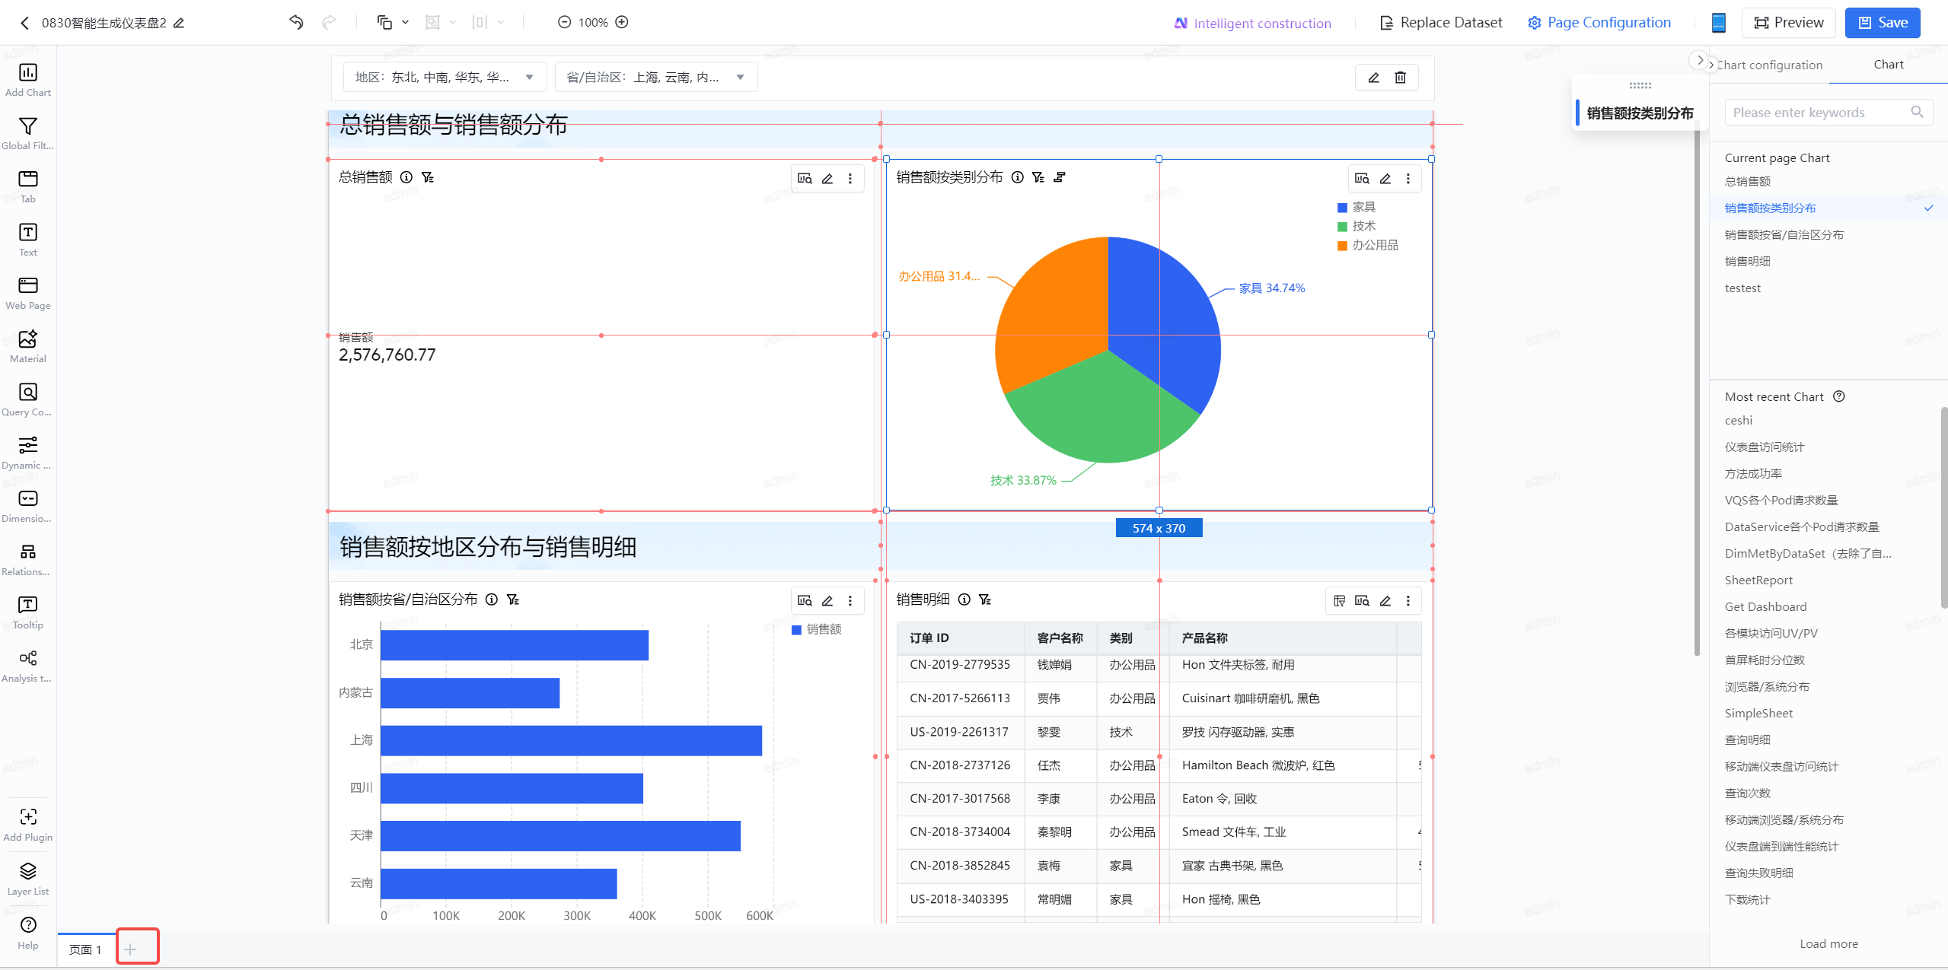Viewport: 1948px width, 970px height.
Task: Click the help icon beside Most recent Chart
Action: pyautogui.click(x=1839, y=396)
